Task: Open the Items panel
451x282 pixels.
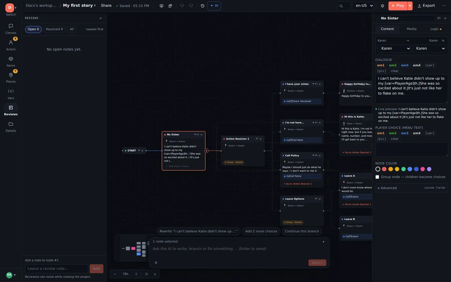Action: 11,61
